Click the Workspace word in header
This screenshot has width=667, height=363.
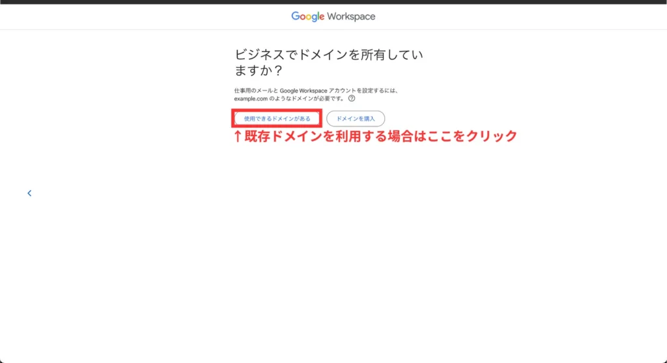tap(351, 16)
